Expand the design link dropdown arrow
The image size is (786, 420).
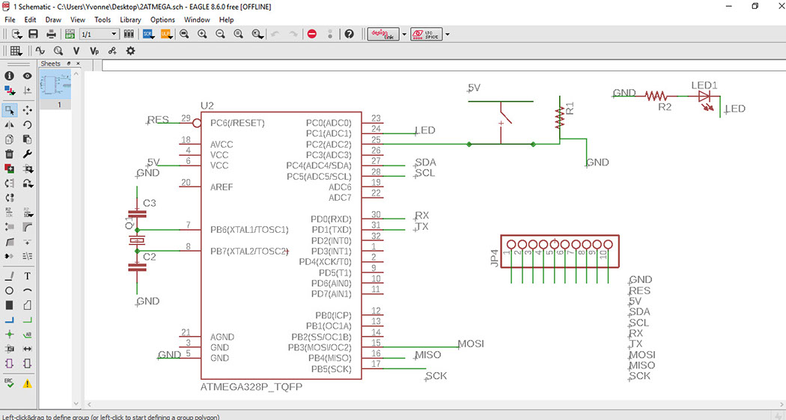tap(404, 34)
